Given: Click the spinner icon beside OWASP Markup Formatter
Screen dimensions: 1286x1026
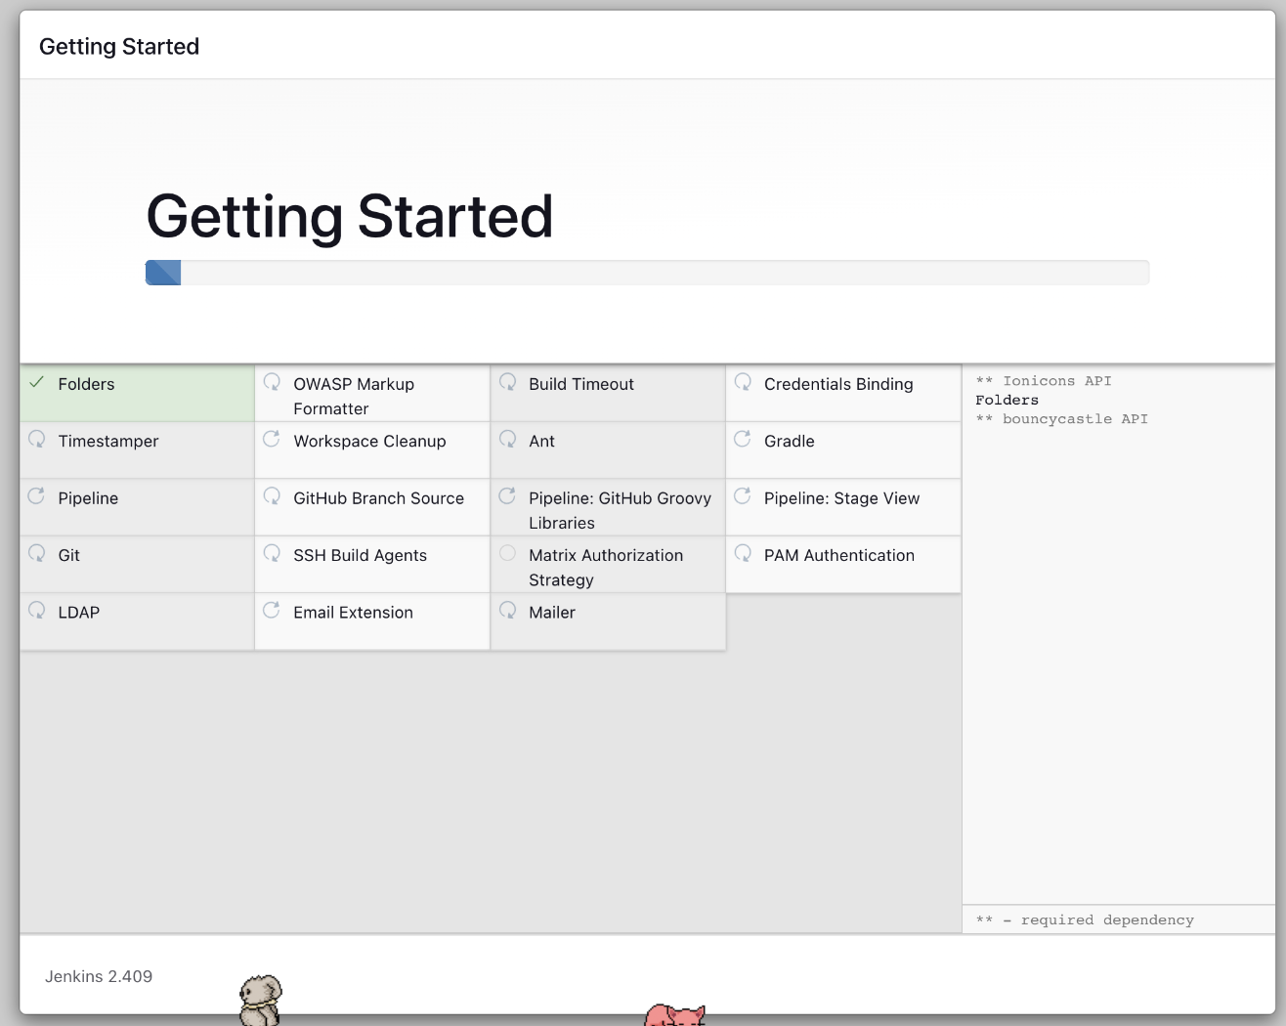Looking at the screenshot, I should 273,382.
